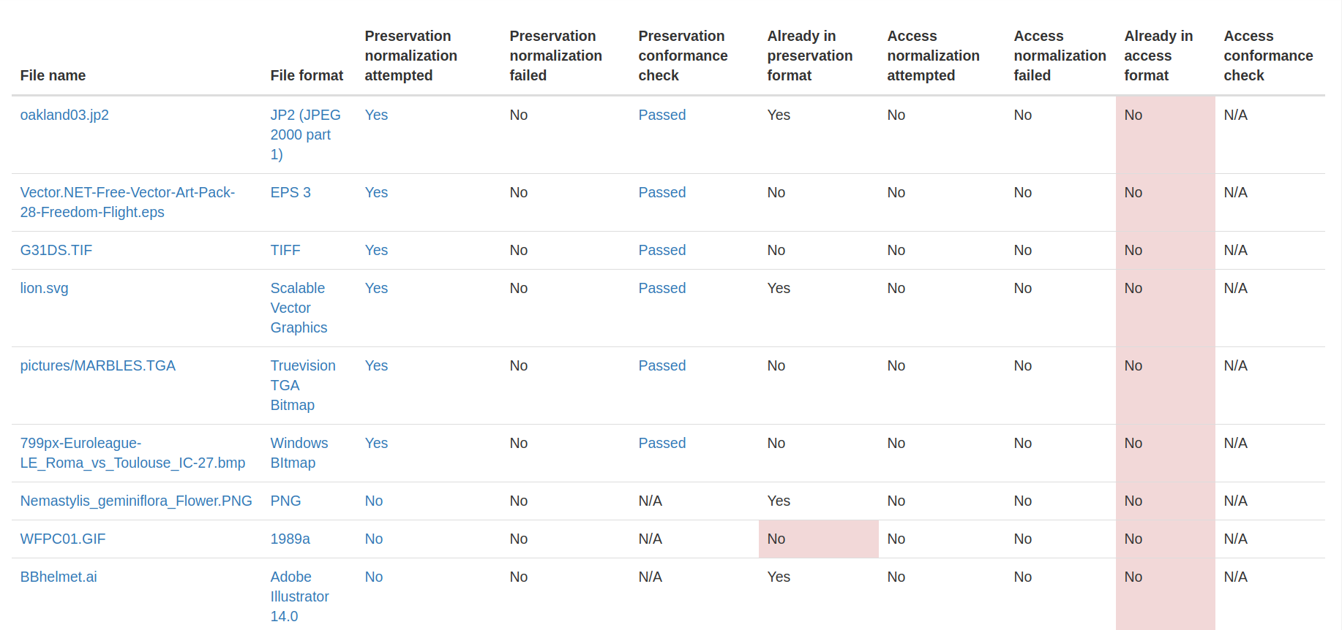1342x630 pixels.
Task: Open the oakland03.jp2 file link
Action: pyautogui.click(x=64, y=115)
